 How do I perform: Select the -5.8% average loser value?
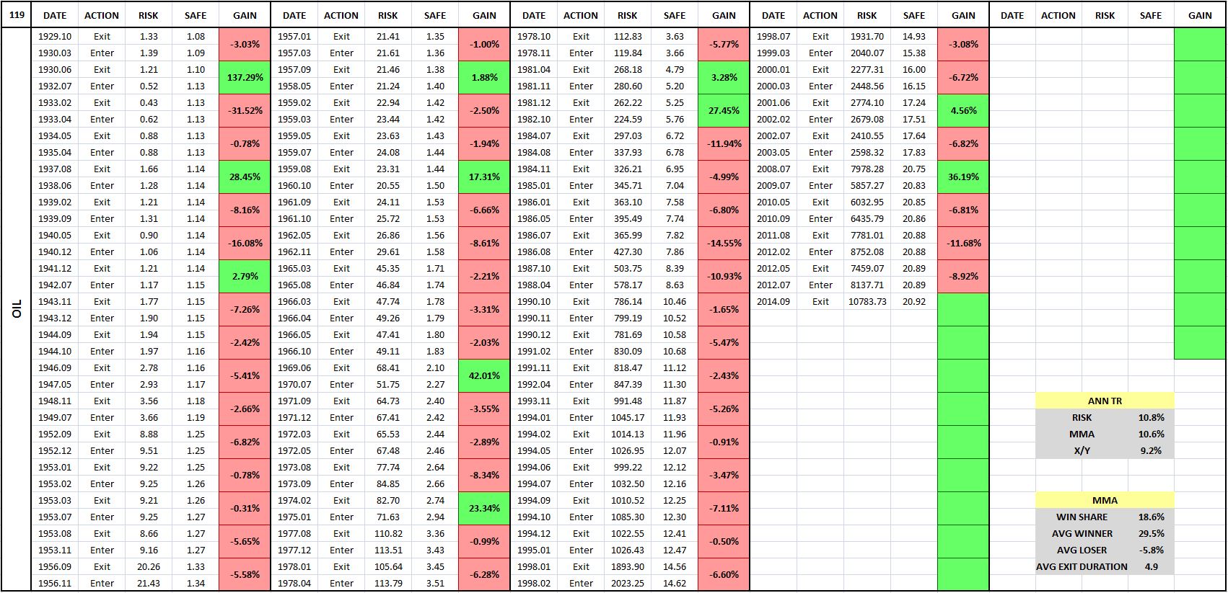[x=1151, y=550]
